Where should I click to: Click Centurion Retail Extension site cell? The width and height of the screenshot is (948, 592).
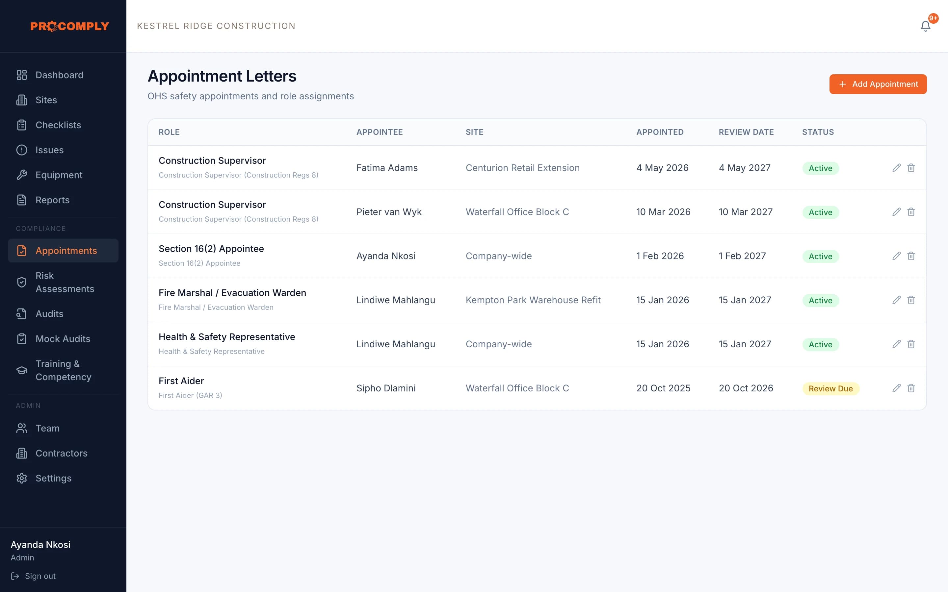click(523, 168)
